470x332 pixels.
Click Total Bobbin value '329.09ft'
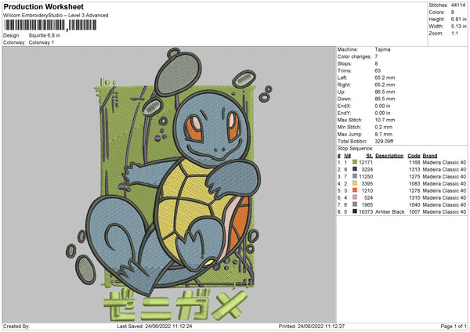pyautogui.click(x=384, y=141)
